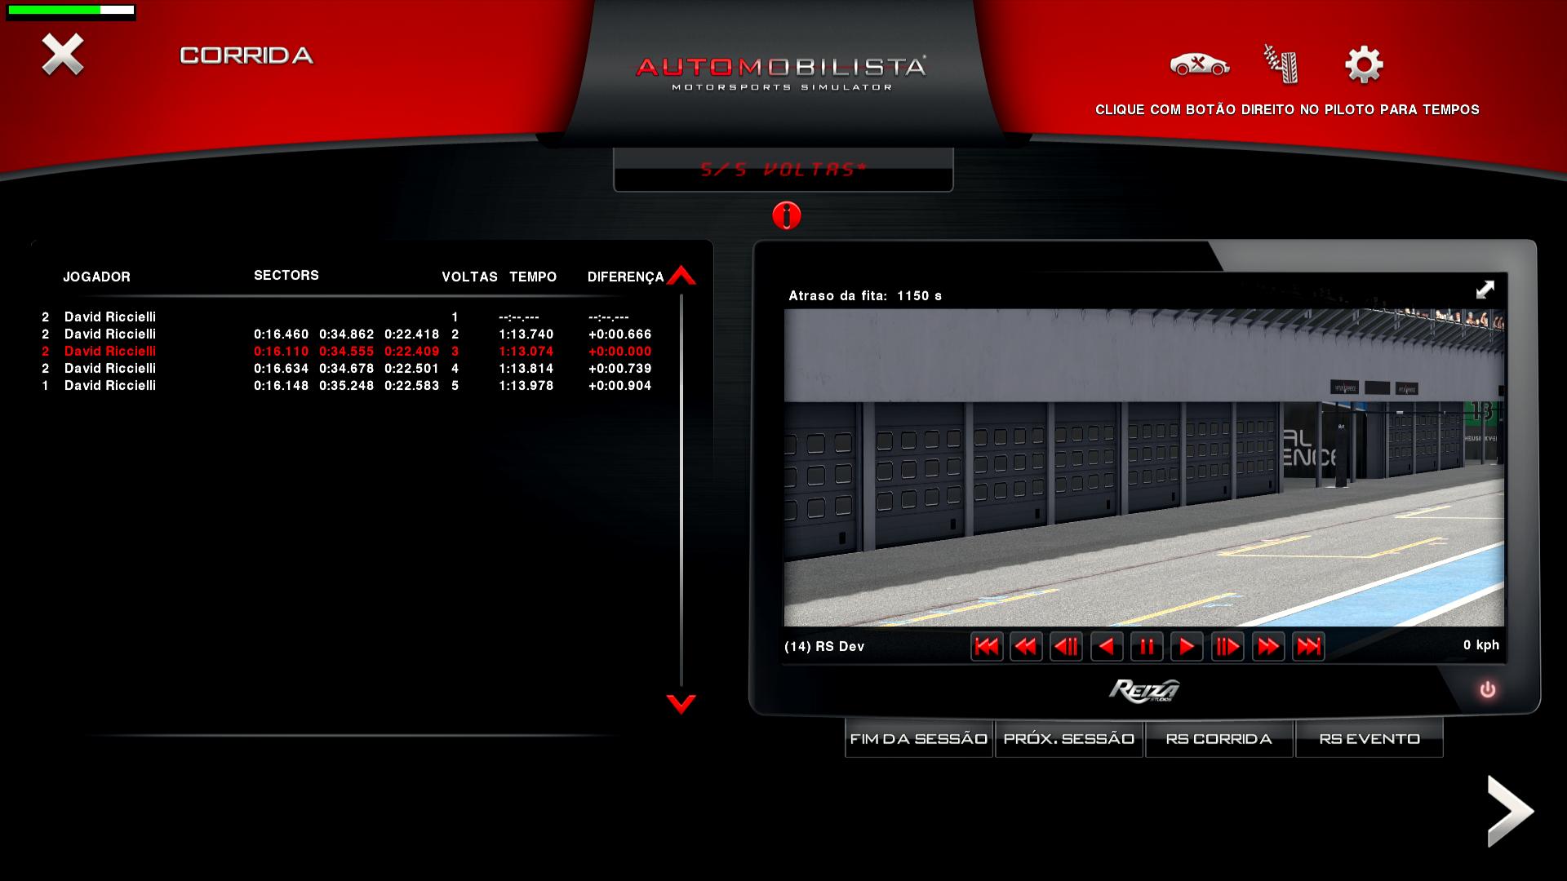Viewport: 1567px width, 881px height.
Task: Select the highlighted fastest lap 1:13.074
Action: tap(347, 351)
